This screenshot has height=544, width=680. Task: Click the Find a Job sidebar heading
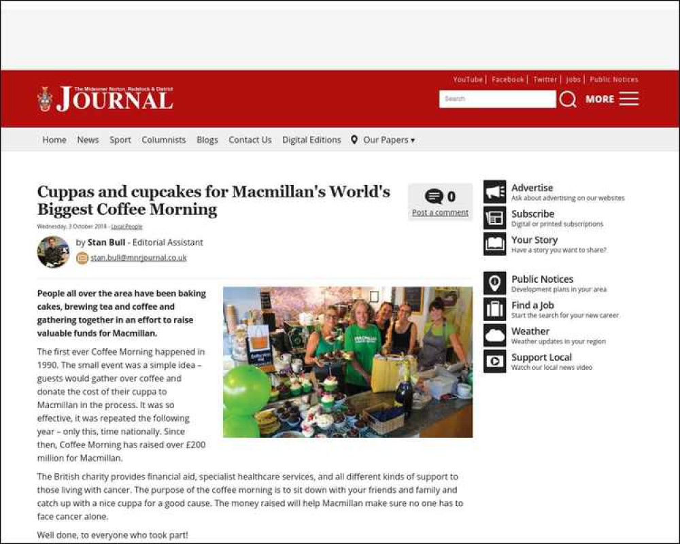532,305
